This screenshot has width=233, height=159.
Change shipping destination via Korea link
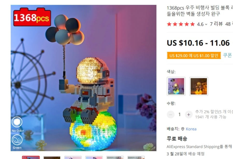click(x=191, y=129)
